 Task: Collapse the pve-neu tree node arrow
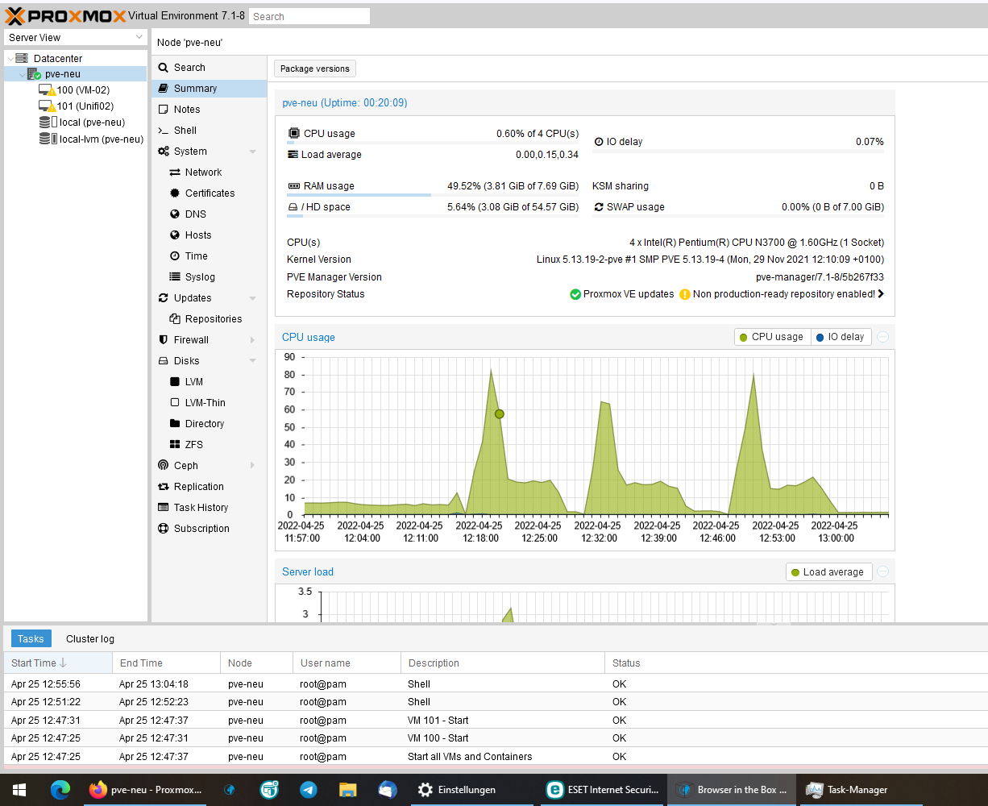pos(22,74)
